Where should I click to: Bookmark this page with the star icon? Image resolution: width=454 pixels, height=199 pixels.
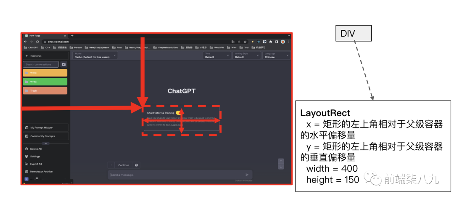(x=245, y=42)
